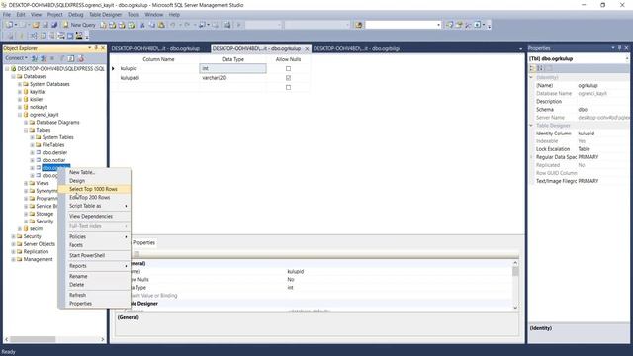
Task: Click the Auto Hide pin of Object Explorer
Action: 96,48
